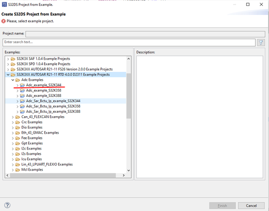Click folder icon of FS26 Version 2.0.0 projects

point(13,70)
